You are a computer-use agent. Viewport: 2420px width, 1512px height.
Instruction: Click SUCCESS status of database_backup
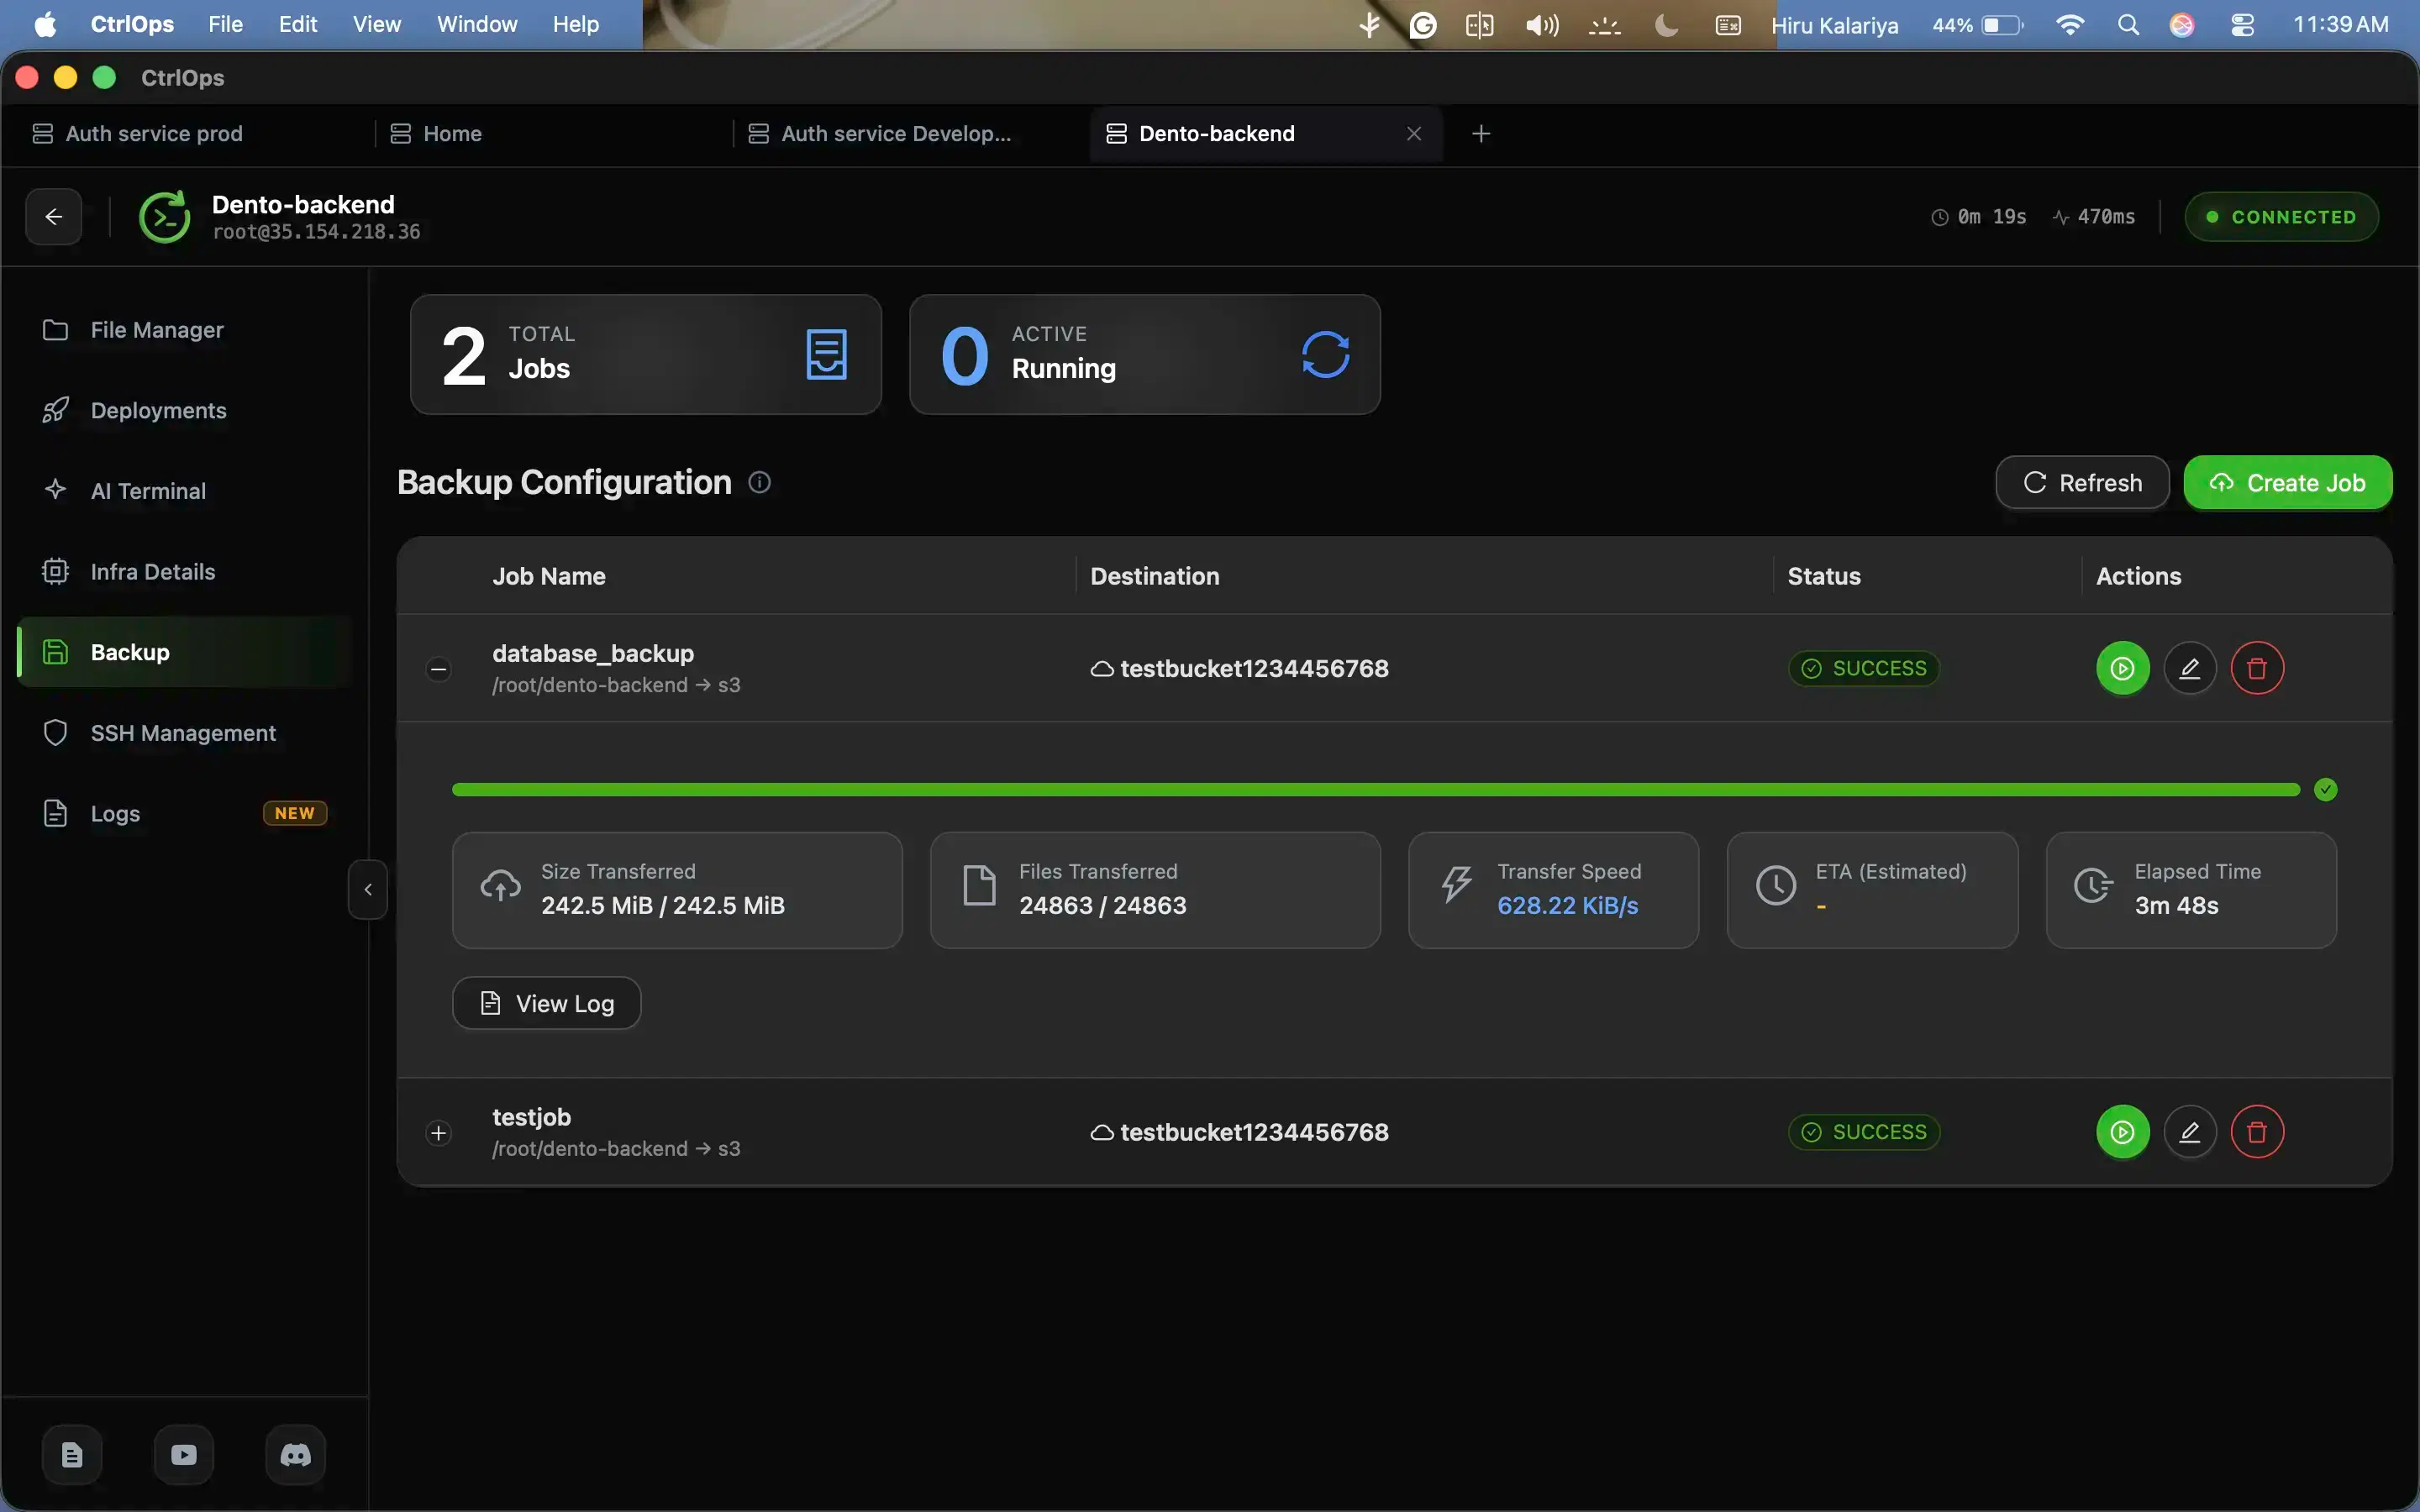1863,668
